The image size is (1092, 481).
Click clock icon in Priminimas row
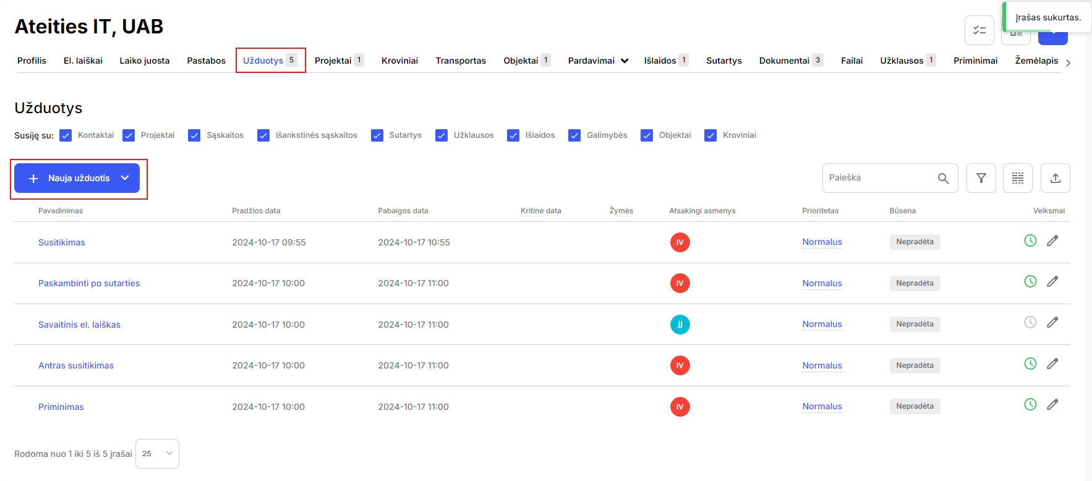(1030, 404)
